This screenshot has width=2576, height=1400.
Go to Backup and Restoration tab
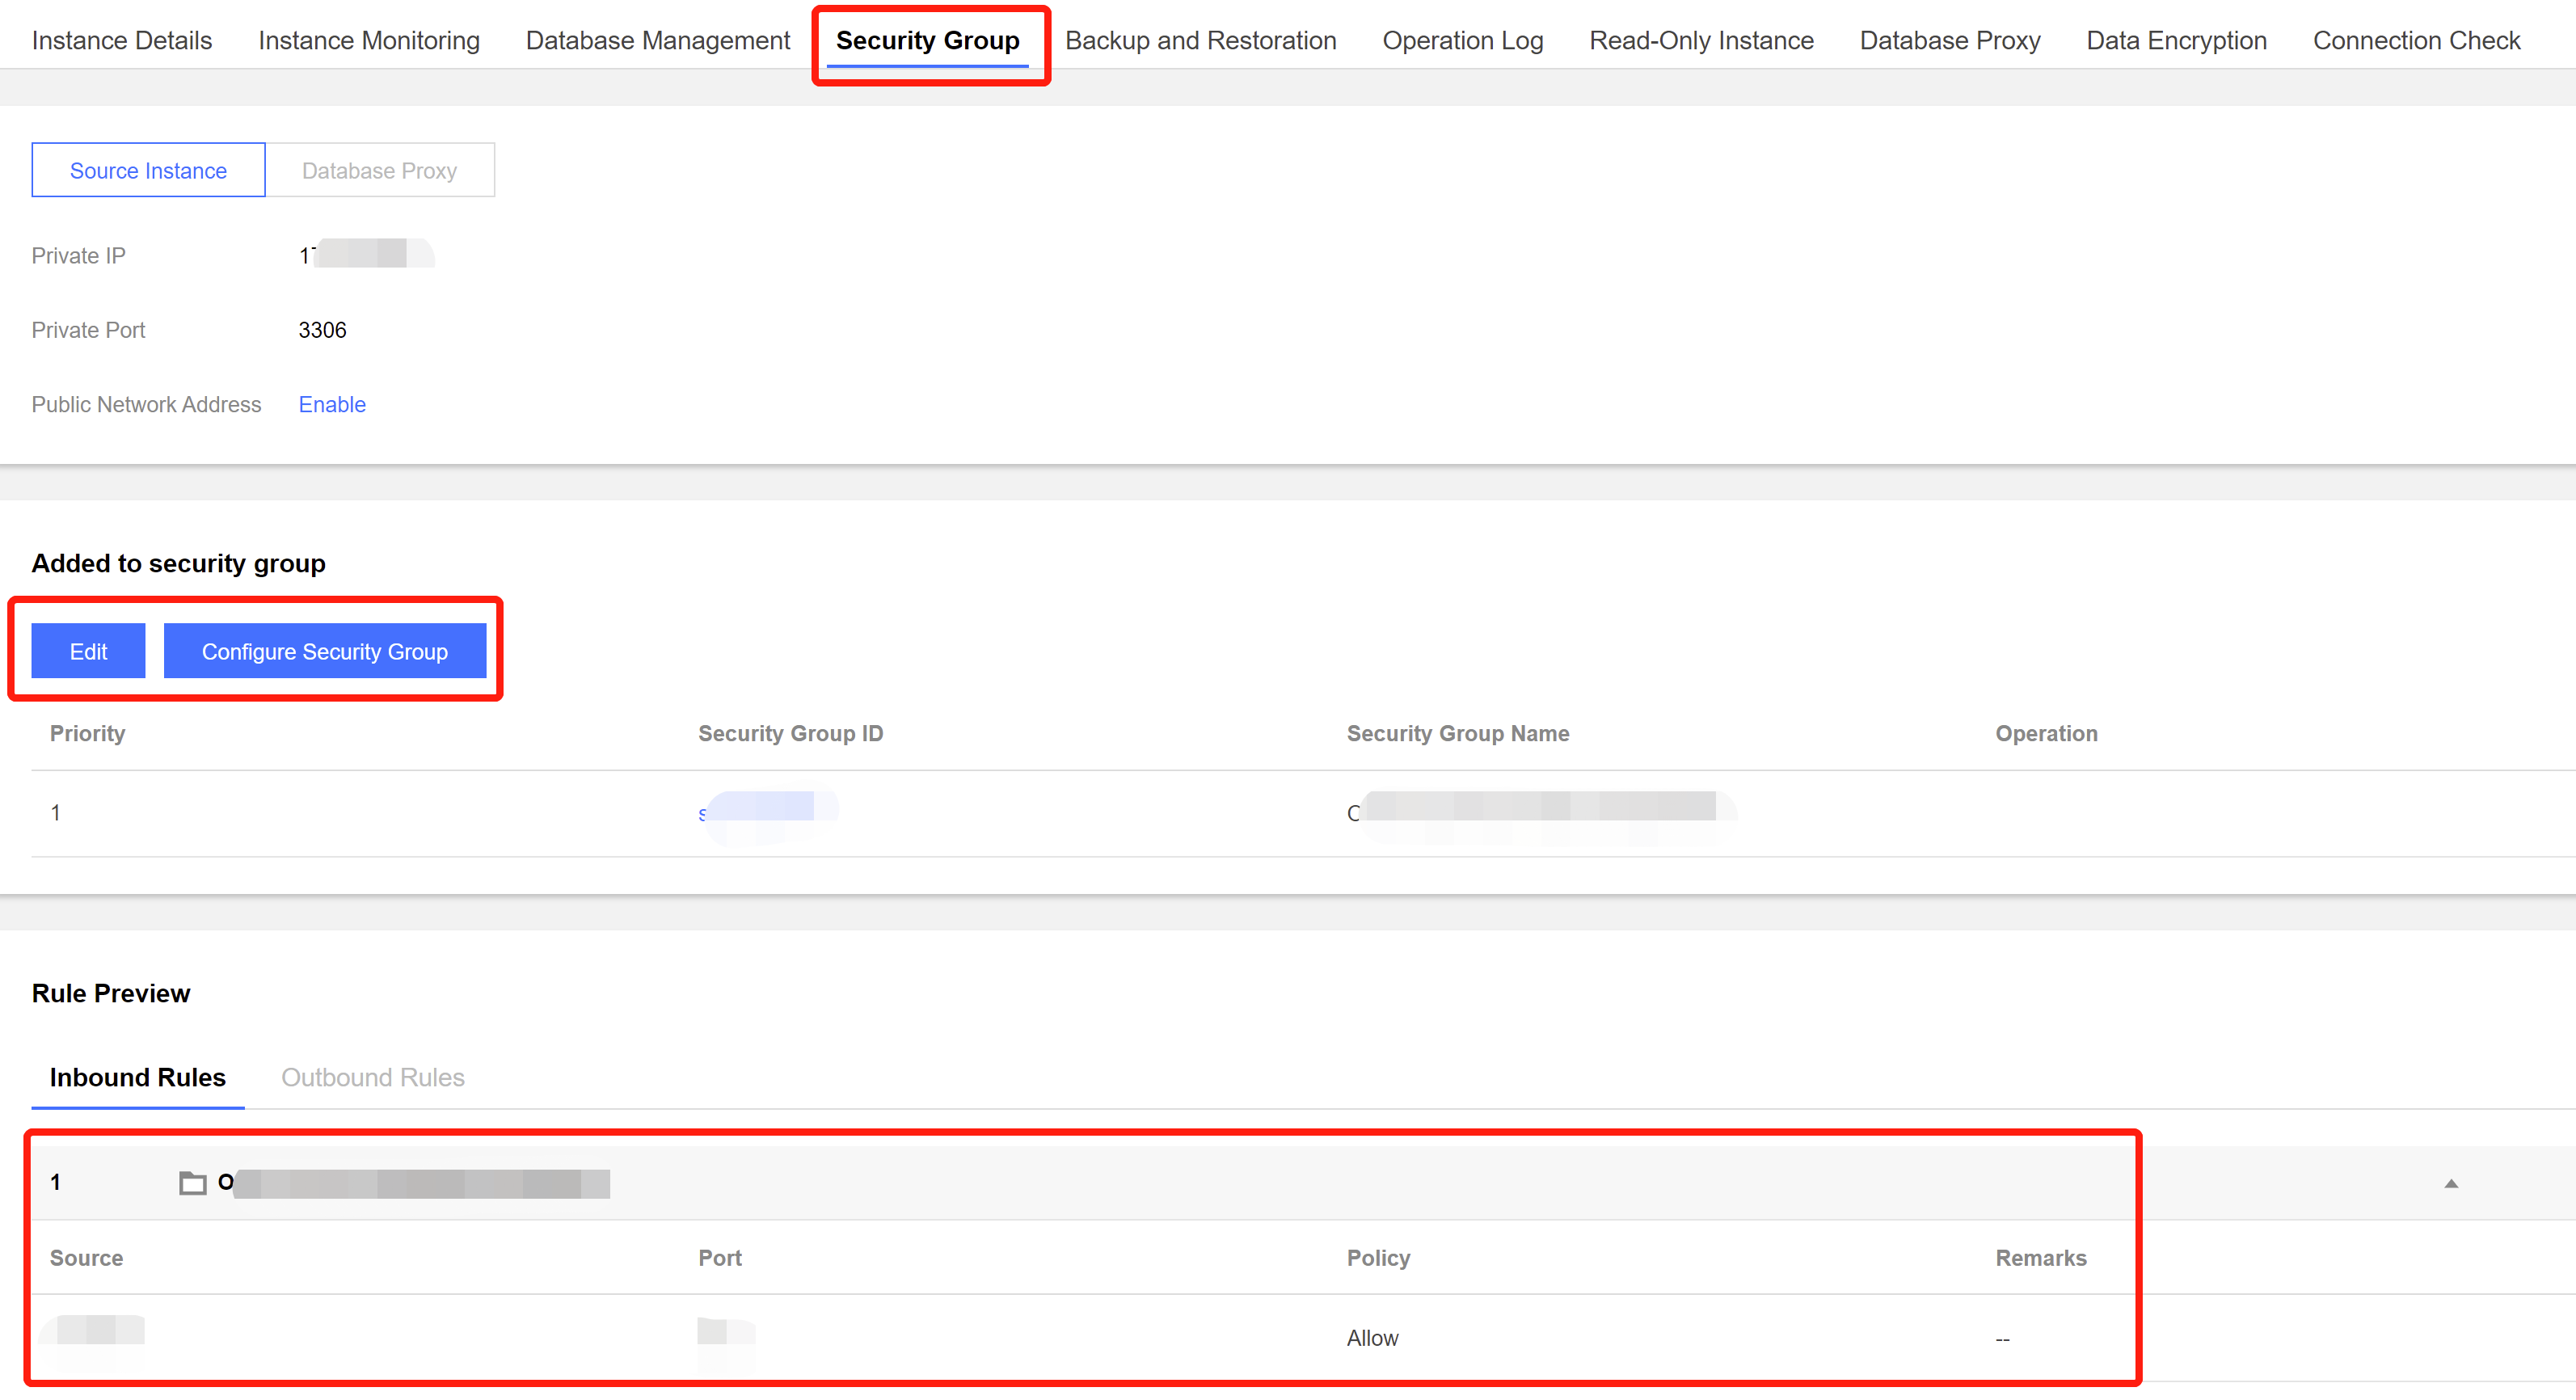pos(1200,40)
